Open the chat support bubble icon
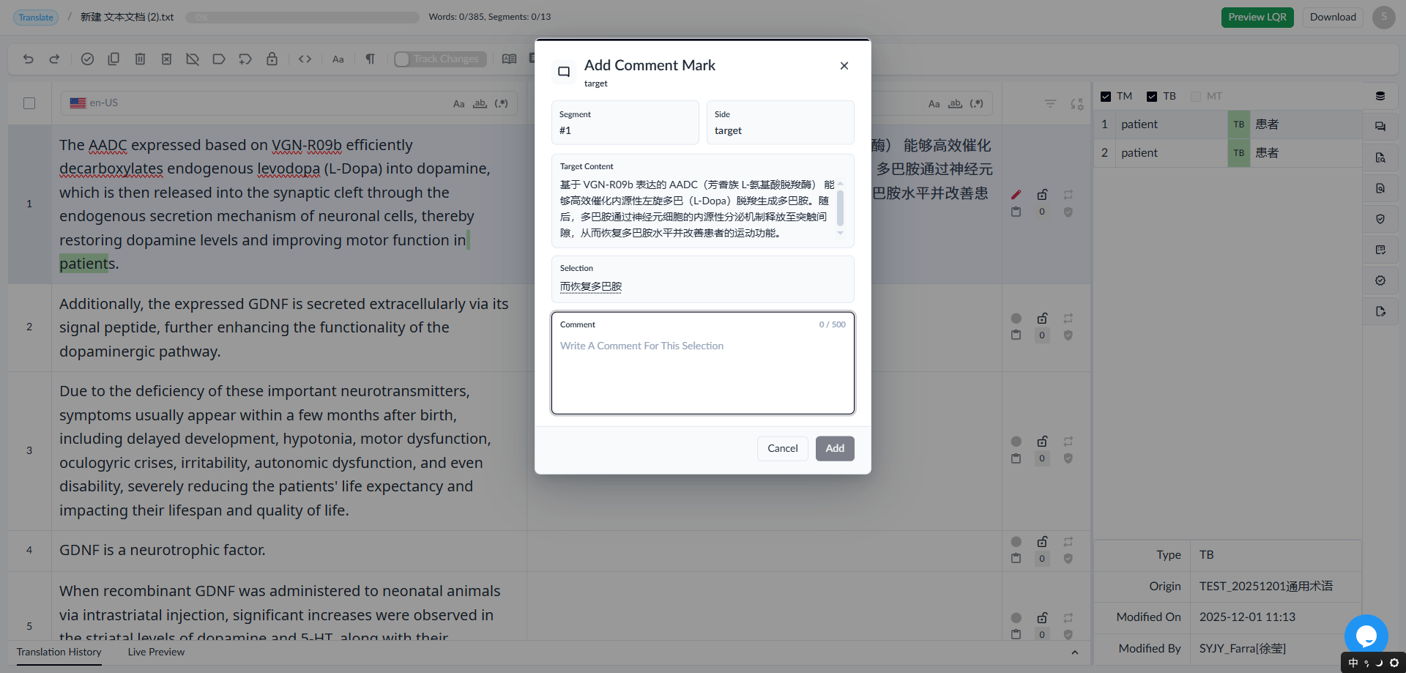This screenshot has height=673, width=1406. [x=1366, y=636]
